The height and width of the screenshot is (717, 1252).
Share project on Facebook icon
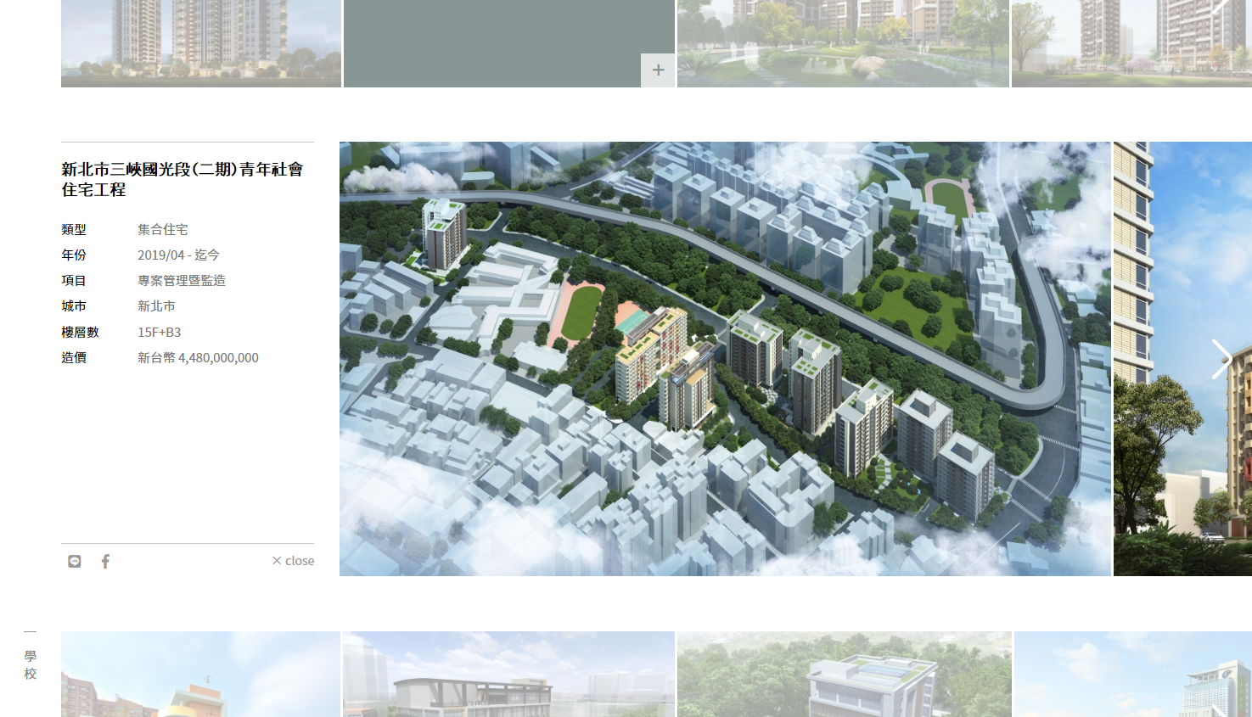click(x=105, y=561)
